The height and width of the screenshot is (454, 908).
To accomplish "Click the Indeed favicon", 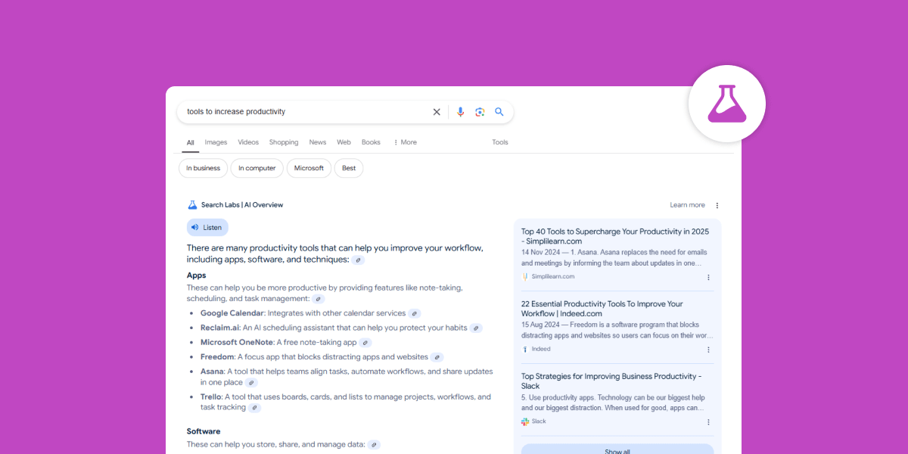I will coord(525,350).
